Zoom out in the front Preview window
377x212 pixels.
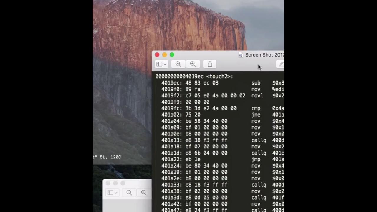tap(178, 64)
